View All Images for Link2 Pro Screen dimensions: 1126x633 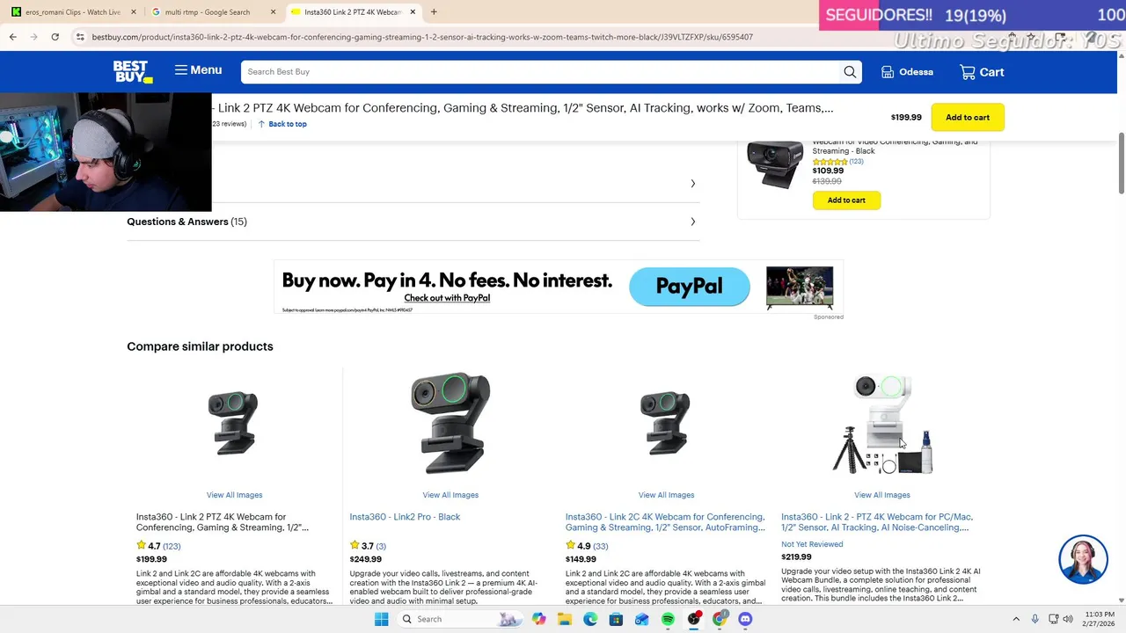pyautogui.click(x=450, y=495)
